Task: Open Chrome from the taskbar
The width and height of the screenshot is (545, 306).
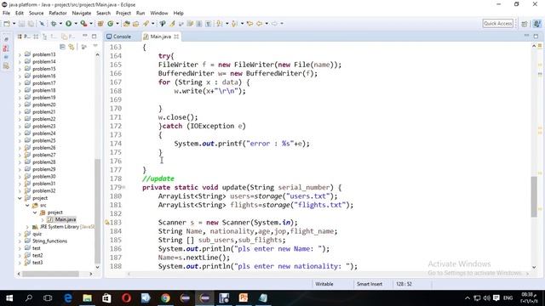Action: [x=165, y=298]
